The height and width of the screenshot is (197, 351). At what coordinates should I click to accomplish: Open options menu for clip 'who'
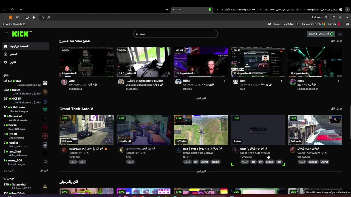coord(110,81)
